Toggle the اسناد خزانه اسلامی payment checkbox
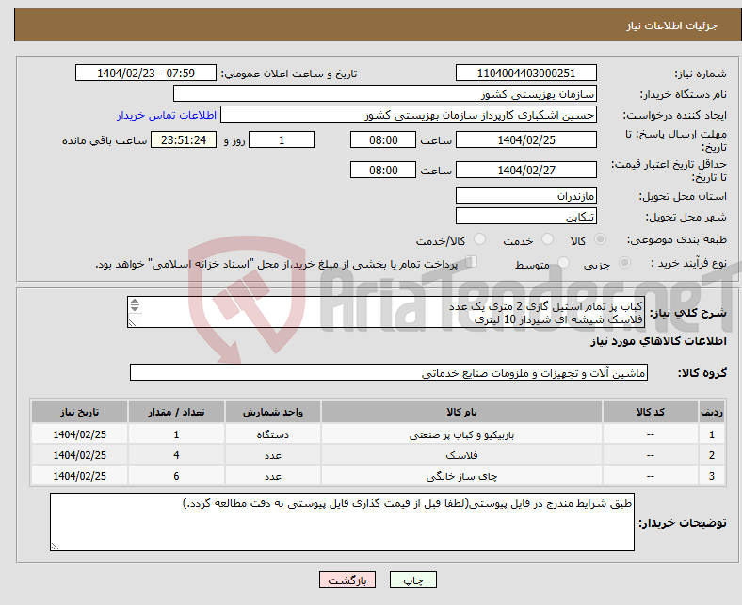The width and height of the screenshot is (742, 605). pos(472,262)
